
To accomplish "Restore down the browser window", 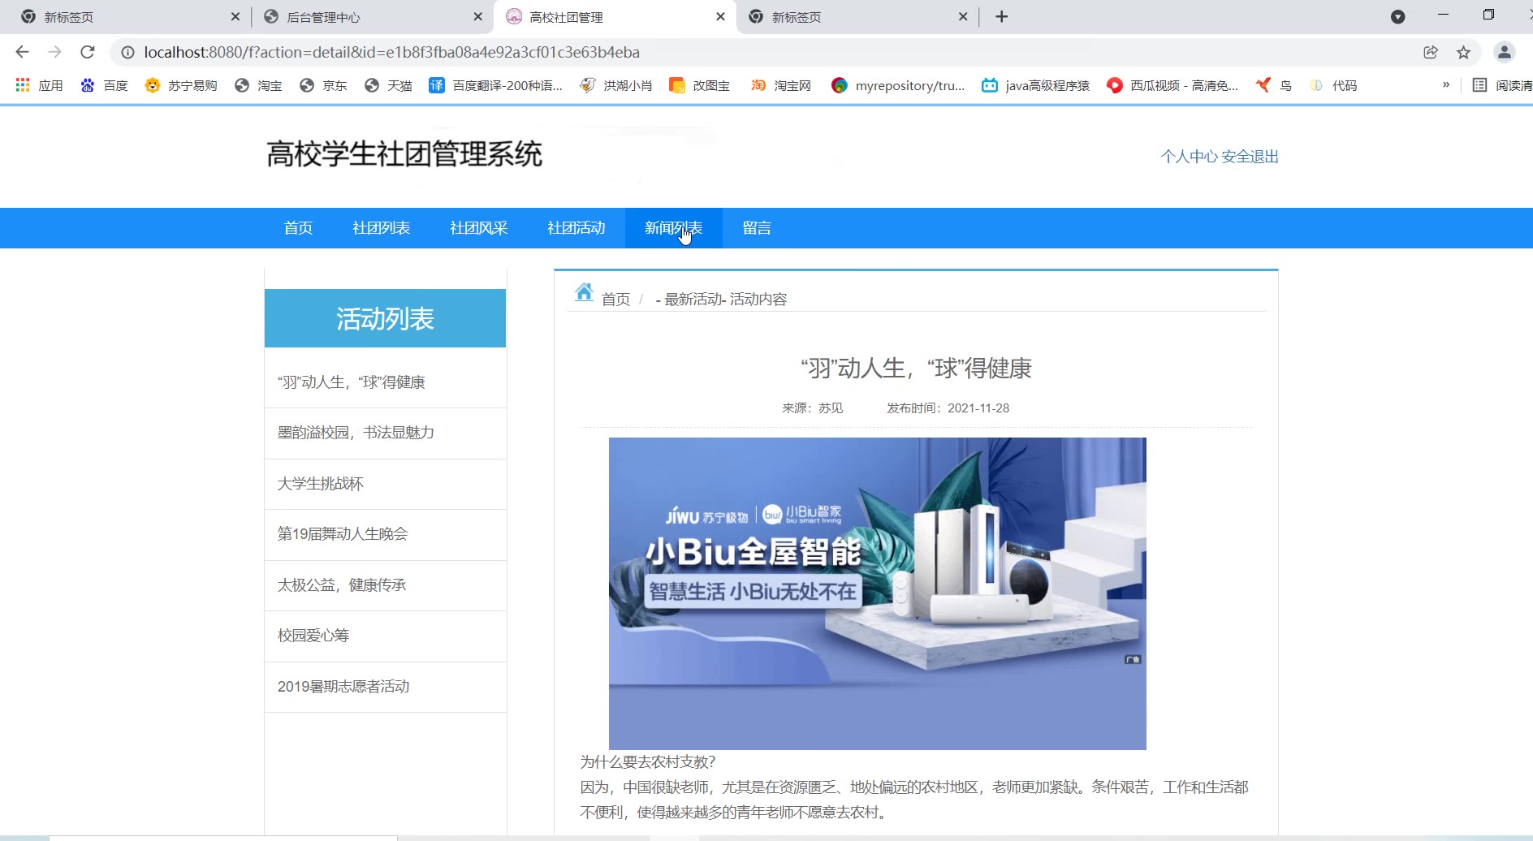I will pos(1488,15).
